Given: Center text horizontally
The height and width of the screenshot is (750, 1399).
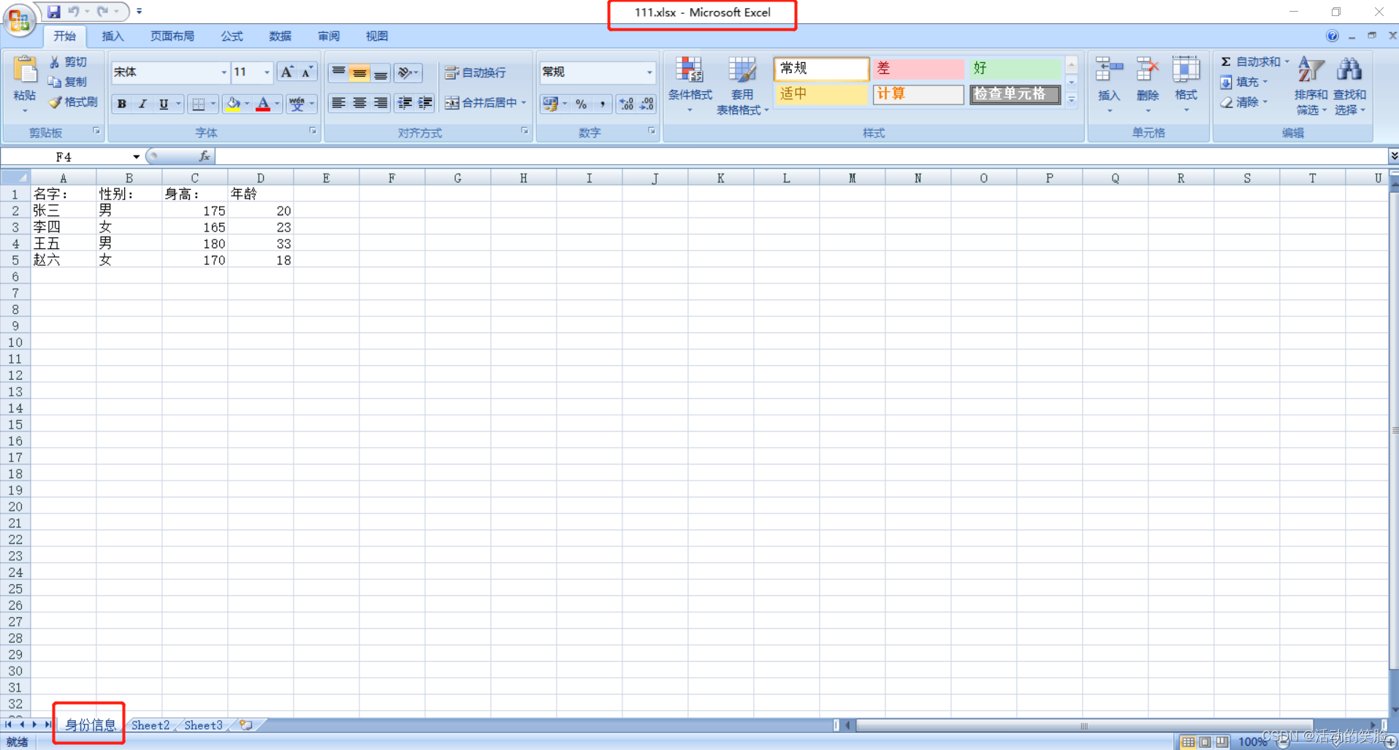Looking at the screenshot, I should pos(359,103).
